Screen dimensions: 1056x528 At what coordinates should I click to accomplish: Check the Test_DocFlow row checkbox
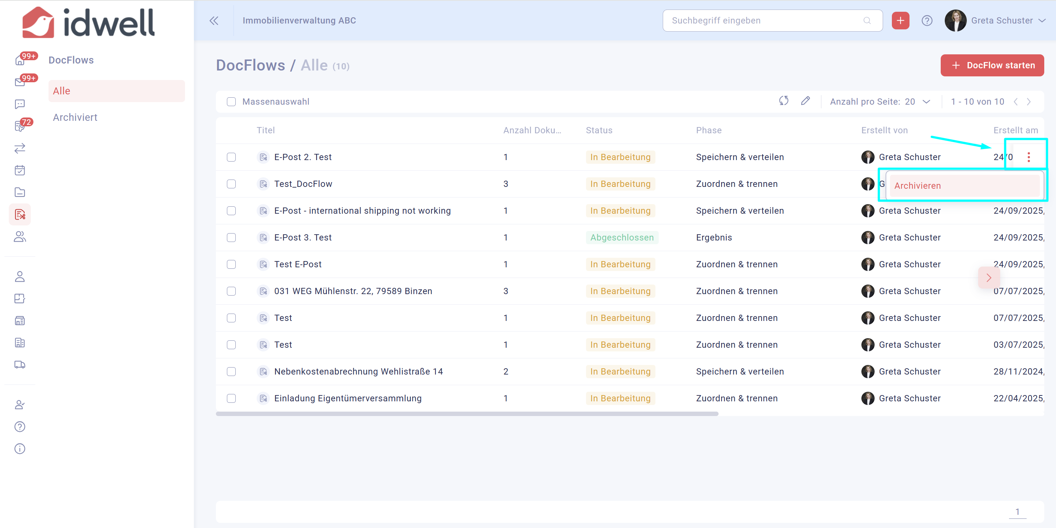pyautogui.click(x=231, y=184)
